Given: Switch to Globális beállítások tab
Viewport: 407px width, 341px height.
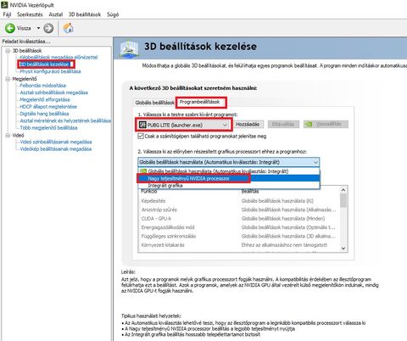Looking at the screenshot, I should click(154, 103).
